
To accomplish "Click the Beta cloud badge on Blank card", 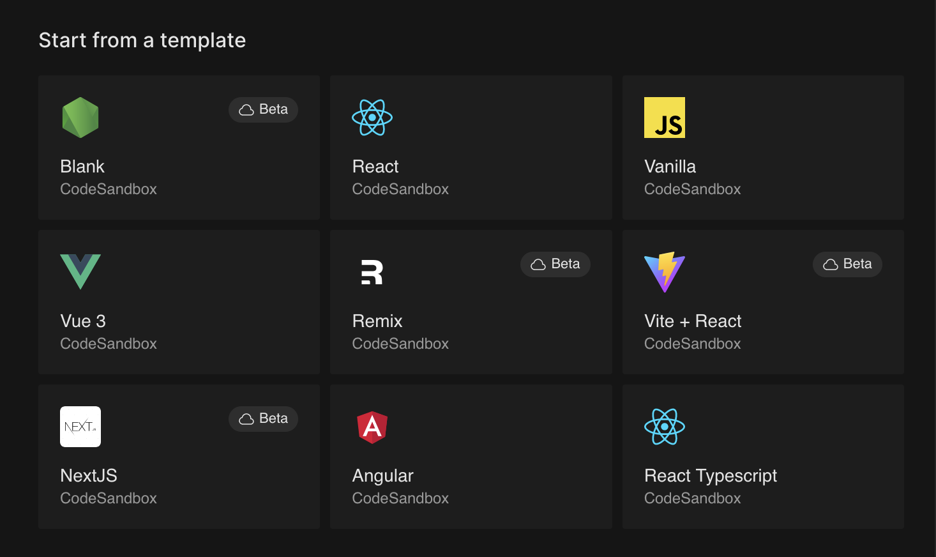I will click(263, 110).
